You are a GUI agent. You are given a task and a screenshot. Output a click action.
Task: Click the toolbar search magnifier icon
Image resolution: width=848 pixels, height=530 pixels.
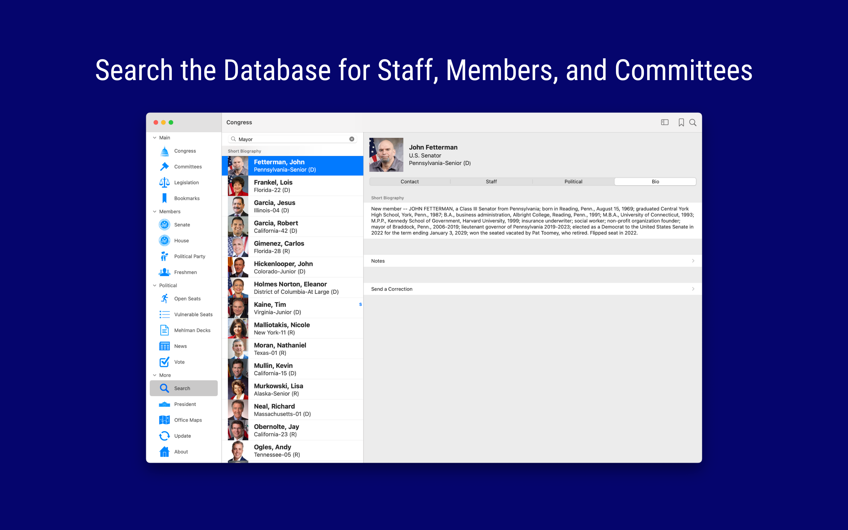click(x=693, y=122)
